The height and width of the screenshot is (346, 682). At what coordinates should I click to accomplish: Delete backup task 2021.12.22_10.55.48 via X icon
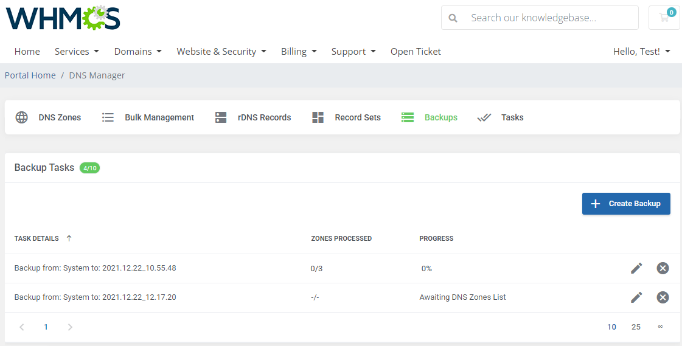[x=663, y=268]
